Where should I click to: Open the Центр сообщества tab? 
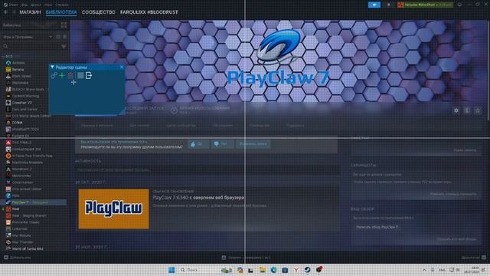[181, 126]
